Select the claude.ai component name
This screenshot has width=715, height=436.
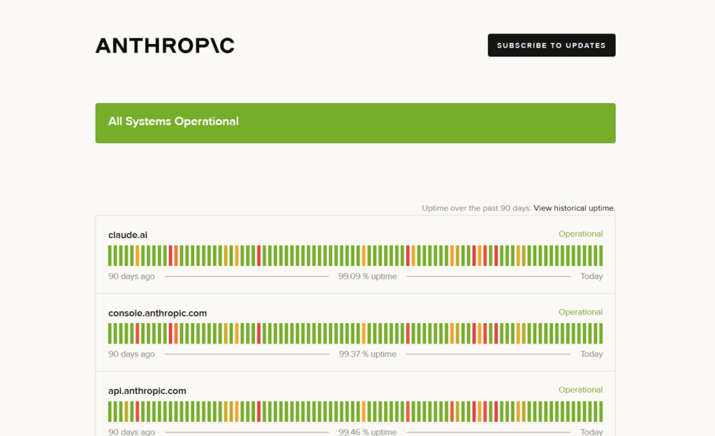tap(128, 235)
